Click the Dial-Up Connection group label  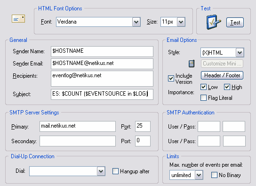[32, 156]
